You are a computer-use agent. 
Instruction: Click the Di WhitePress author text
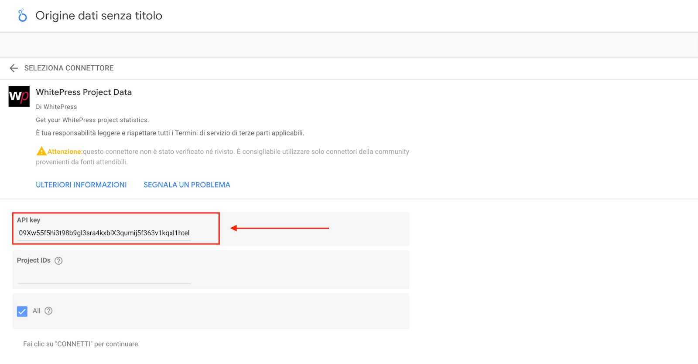click(x=56, y=107)
